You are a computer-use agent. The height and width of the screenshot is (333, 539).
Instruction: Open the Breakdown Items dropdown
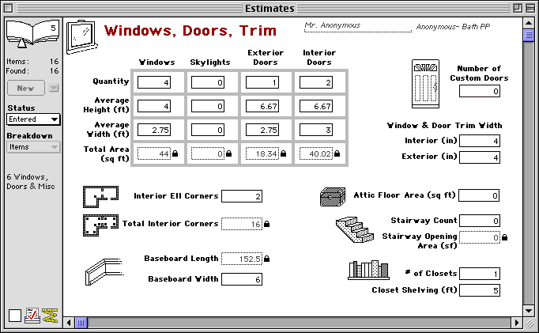coord(32,146)
